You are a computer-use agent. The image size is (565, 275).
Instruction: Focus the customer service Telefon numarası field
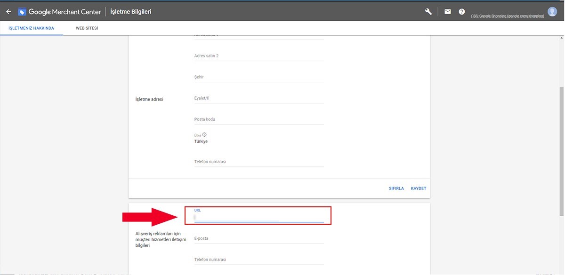259,259
